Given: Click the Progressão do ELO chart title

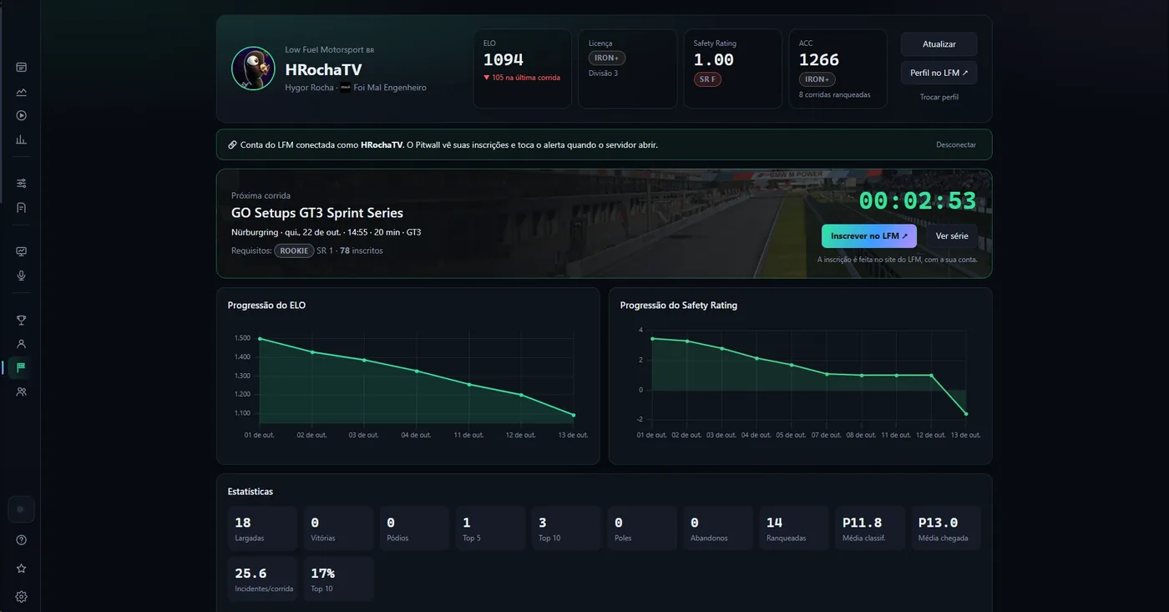Looking at the screenshot, I should tap(267, 306).
